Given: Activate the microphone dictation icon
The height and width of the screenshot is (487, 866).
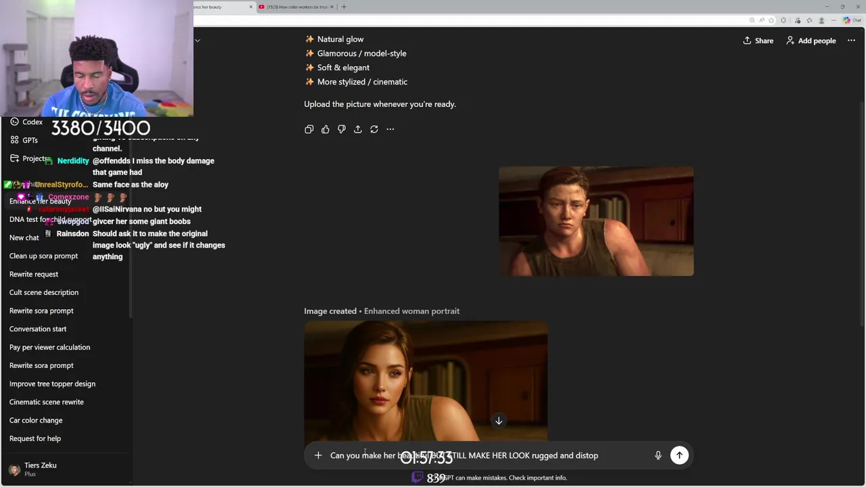Looking at the screenshot, I should coord(658,455).
